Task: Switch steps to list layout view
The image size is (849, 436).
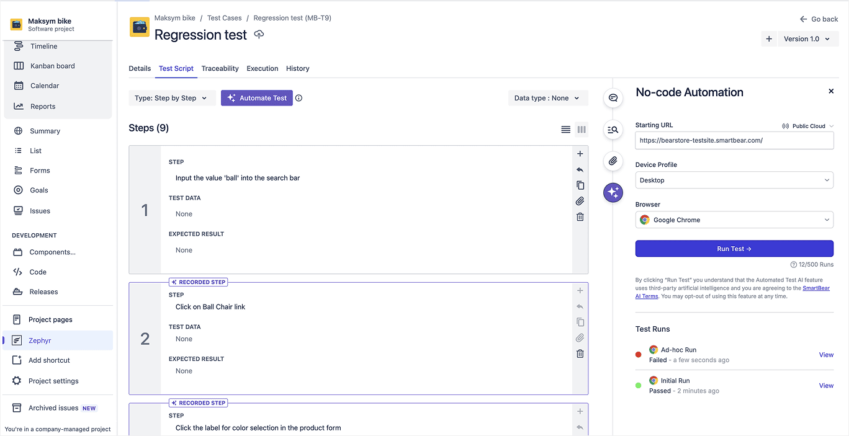Action: 565,130
